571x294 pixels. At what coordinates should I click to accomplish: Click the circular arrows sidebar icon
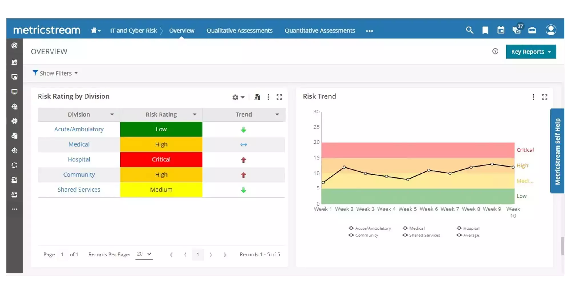tap(15, 165)
